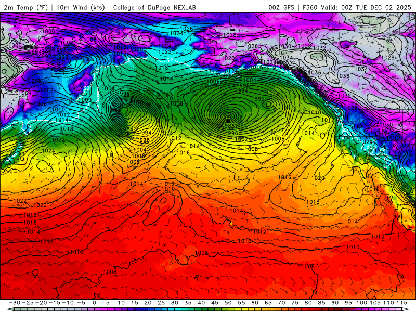Click the 990 isobar label on the map
This screenshot has width=416, height=312.
point(63,57)
